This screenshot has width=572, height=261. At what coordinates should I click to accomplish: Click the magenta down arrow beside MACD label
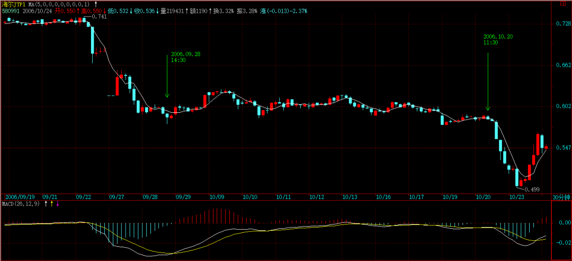[x=57, y=204]
